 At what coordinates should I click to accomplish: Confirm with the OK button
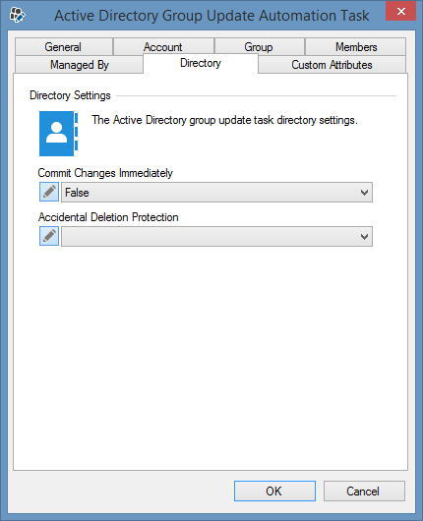pyautogui.click(x=274, y=491)
